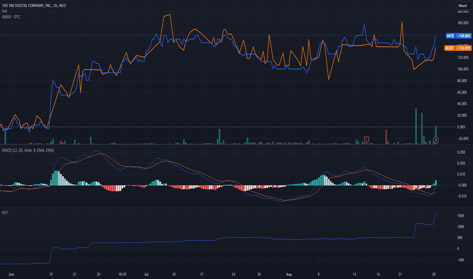473x279 pixels.
Task: Click the 0.00% price scale label
Action: pyautogui.click(x=461, y=127)
